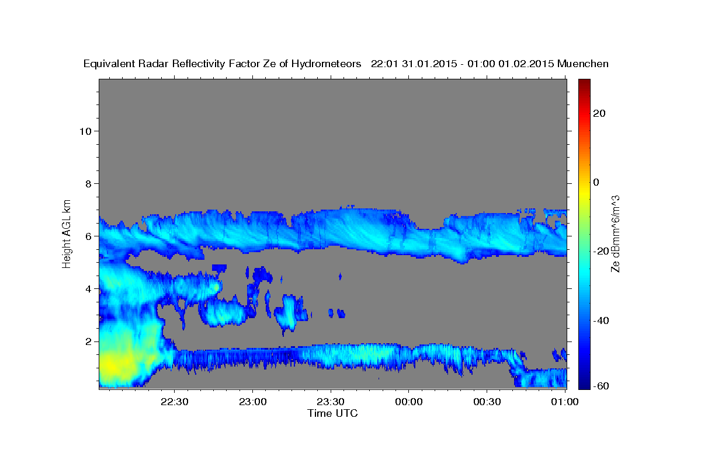This screenshot has width=701, height=467.
Task: Click the height tick label 6
Action: [88, 236]
